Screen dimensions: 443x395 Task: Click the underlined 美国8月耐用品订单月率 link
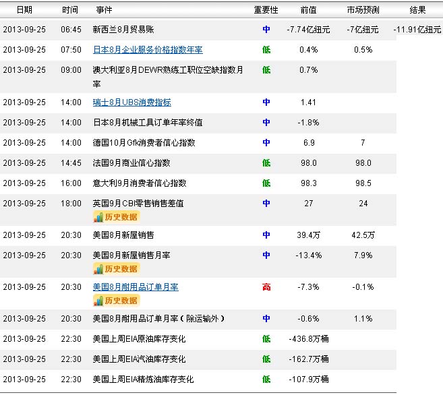tap(136, 287)
